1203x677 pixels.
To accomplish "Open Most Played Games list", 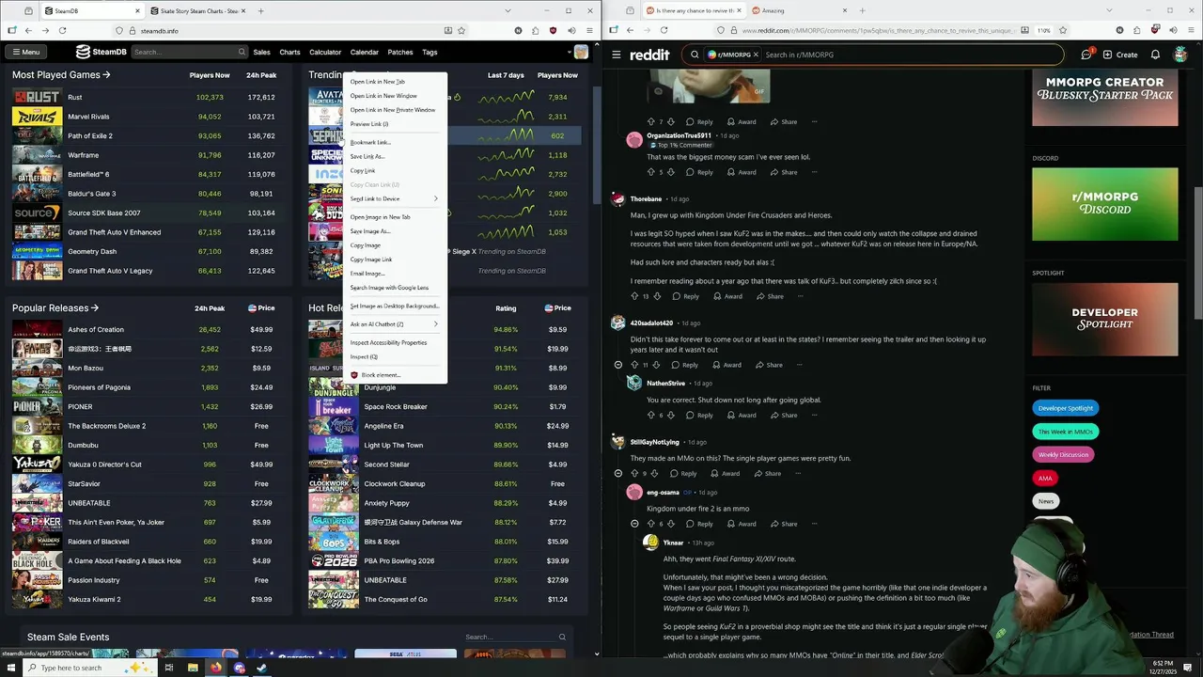I will 61,75.
